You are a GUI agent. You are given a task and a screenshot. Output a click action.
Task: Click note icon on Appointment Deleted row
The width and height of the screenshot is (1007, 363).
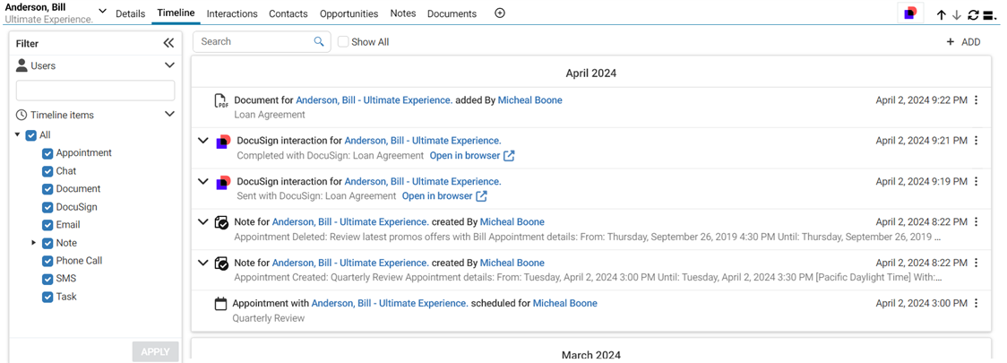pyautogui.click(x=221, y=222)
